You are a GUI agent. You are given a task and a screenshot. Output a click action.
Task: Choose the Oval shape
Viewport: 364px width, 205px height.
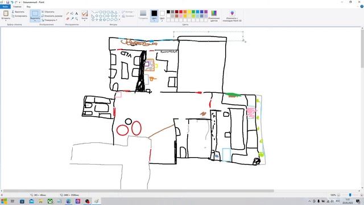[x=101, y=12]
